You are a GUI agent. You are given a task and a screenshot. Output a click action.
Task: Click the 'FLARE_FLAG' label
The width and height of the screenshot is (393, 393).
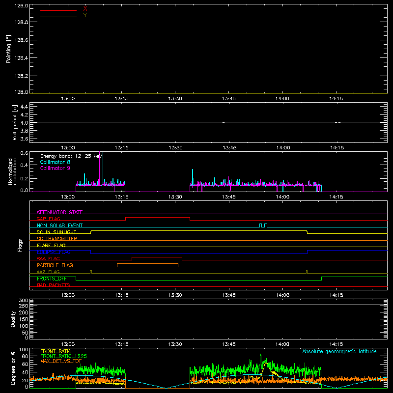click(51, 245)
